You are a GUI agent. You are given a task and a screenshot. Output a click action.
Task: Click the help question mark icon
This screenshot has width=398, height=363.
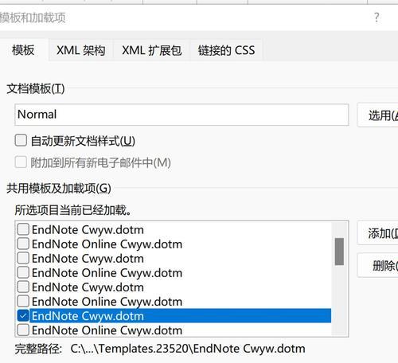pyautogui.click(x=377, y=18)
